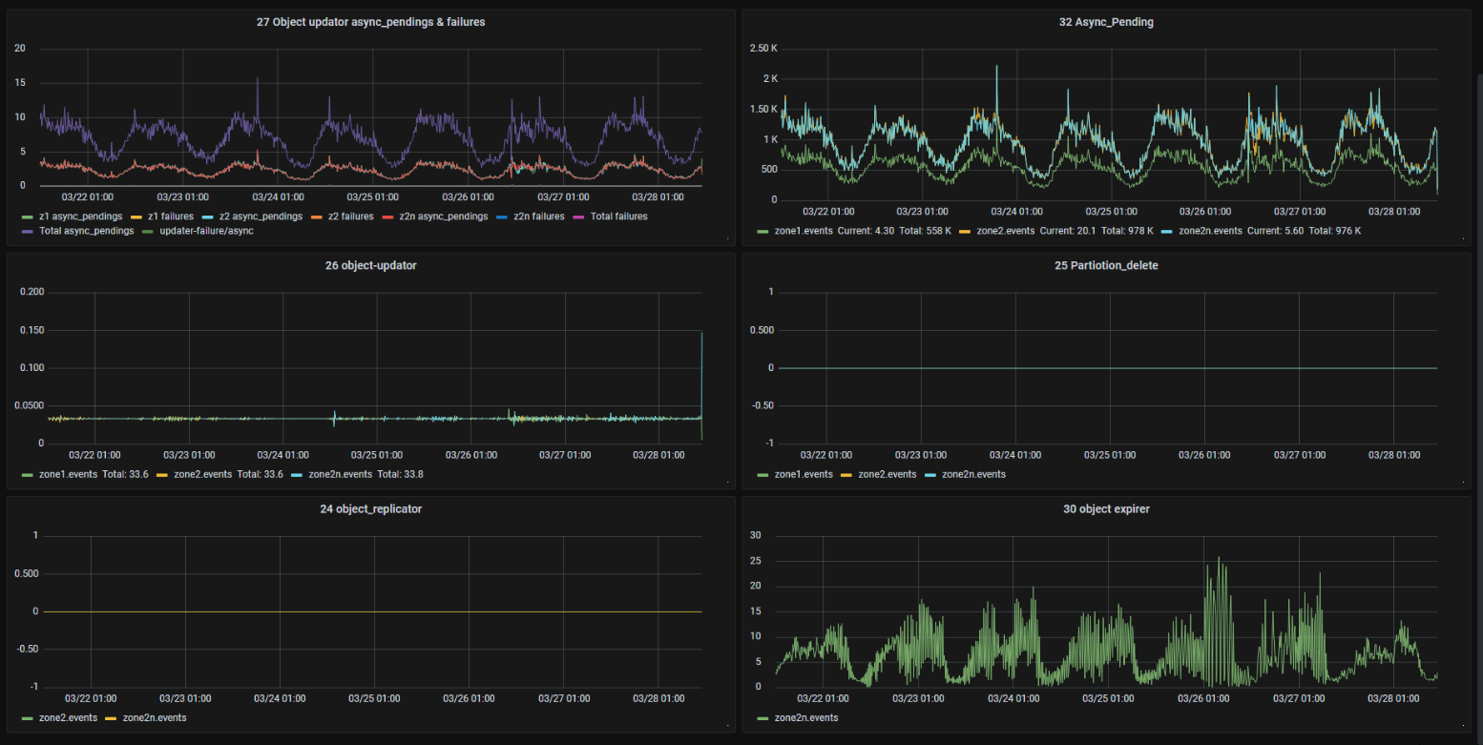Toggle zone2n.events in the object-updator legend

[341, 474]
